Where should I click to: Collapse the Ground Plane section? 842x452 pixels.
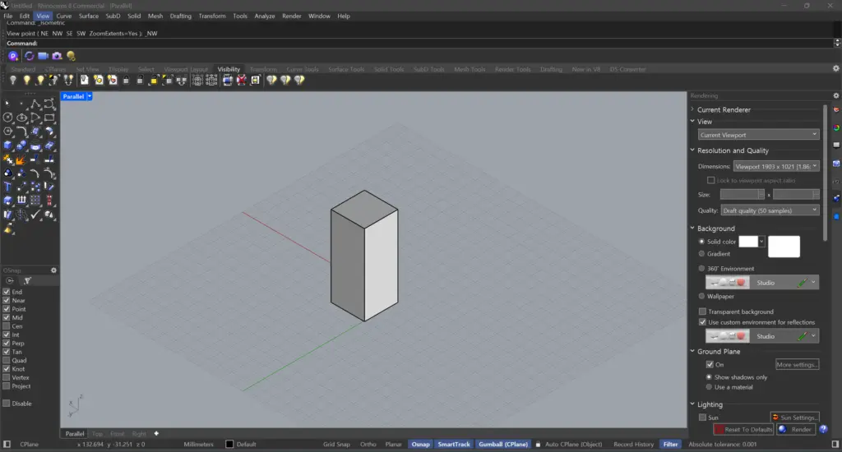coord(692,351)
